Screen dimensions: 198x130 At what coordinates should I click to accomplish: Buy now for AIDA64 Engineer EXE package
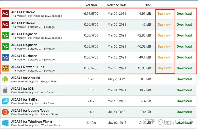[x=164, y=35]
